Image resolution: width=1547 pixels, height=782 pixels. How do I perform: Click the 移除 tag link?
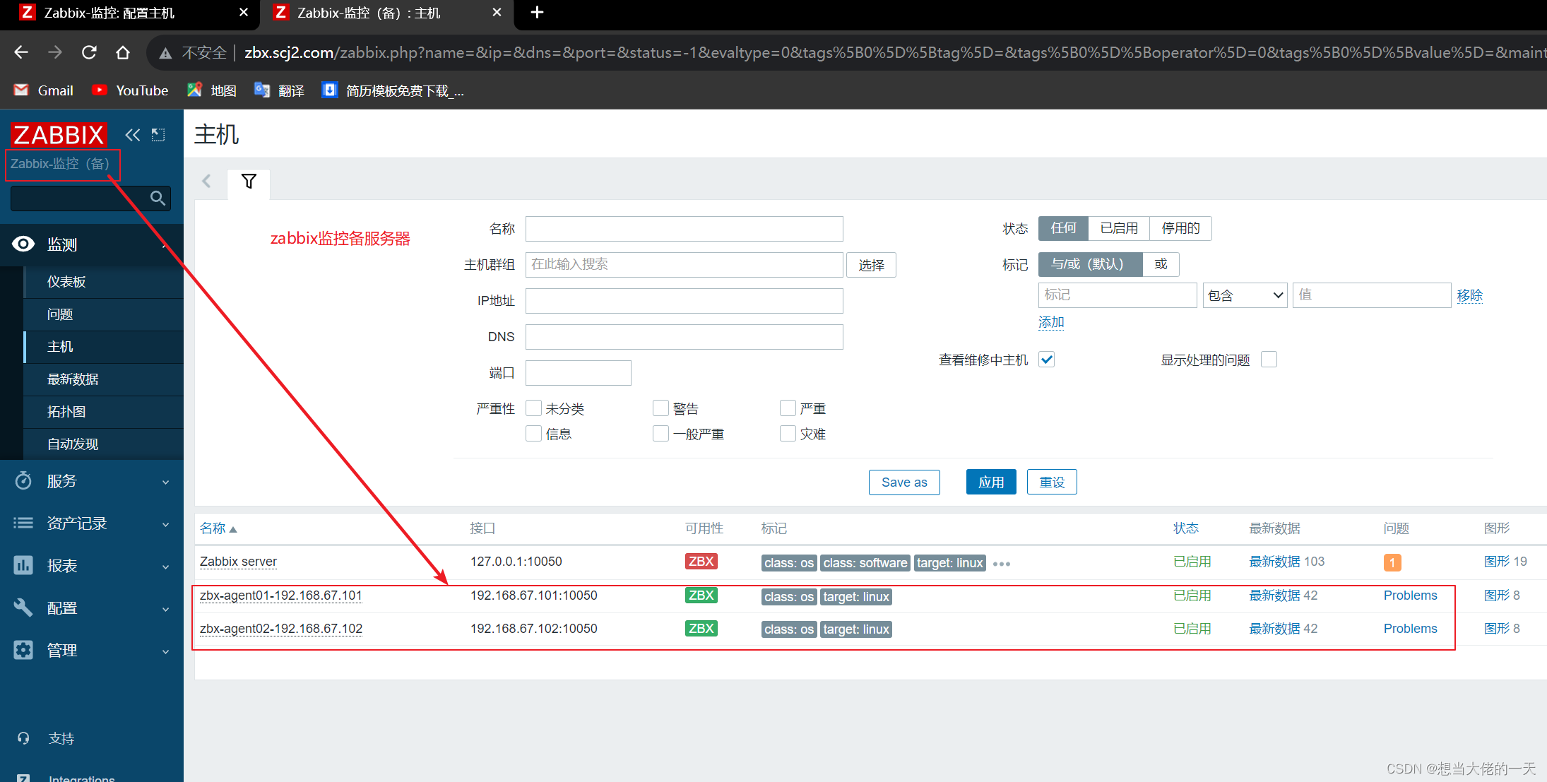pos(1470,295)
